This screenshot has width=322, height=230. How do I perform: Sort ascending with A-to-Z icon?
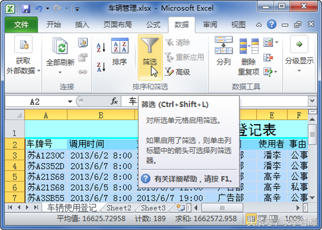(101, 47)
